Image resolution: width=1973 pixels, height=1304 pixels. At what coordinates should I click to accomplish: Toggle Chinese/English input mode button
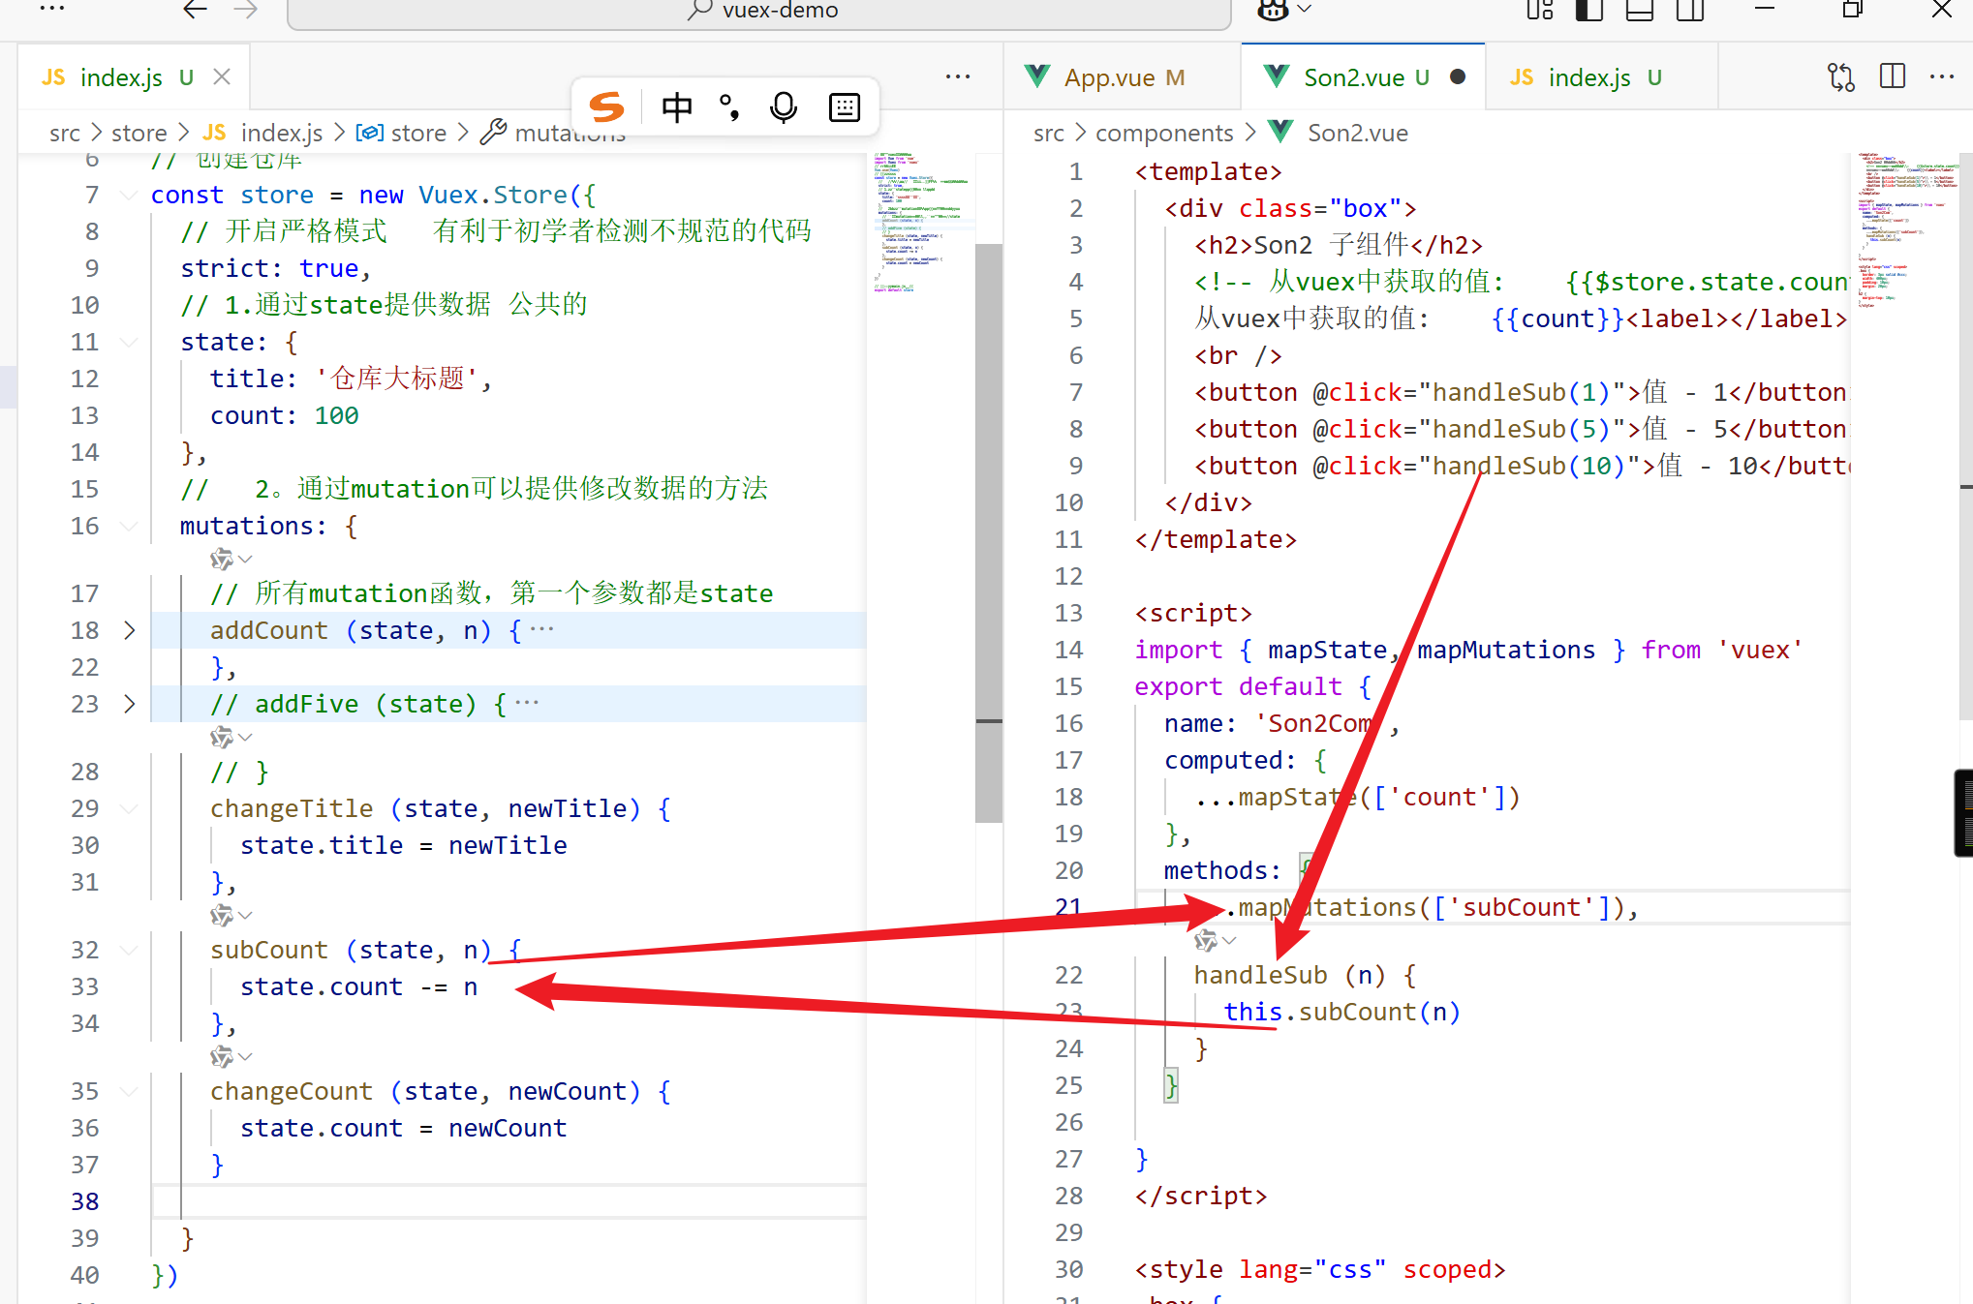coord(676,107)
